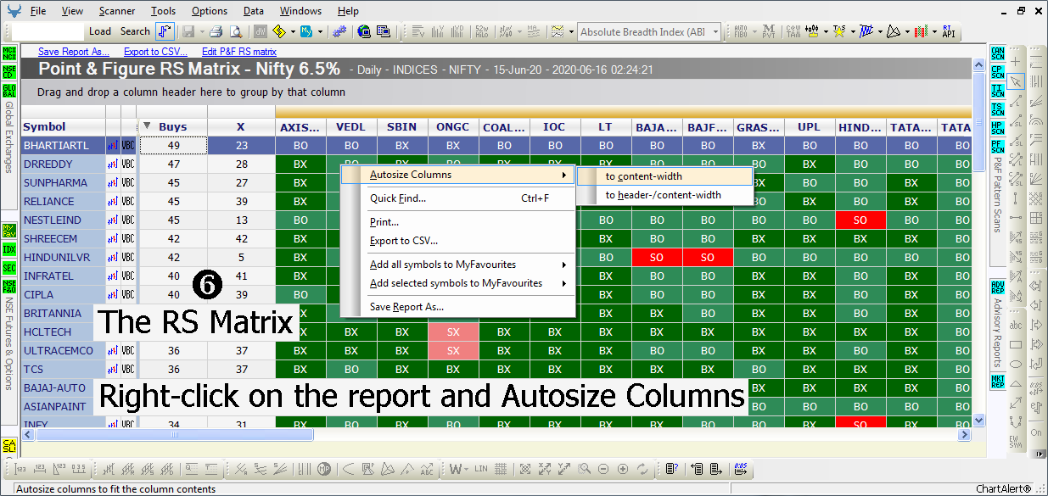1048x496 pixels.
Task: Click the SEC sidebar icon
Action: point(9,268)
